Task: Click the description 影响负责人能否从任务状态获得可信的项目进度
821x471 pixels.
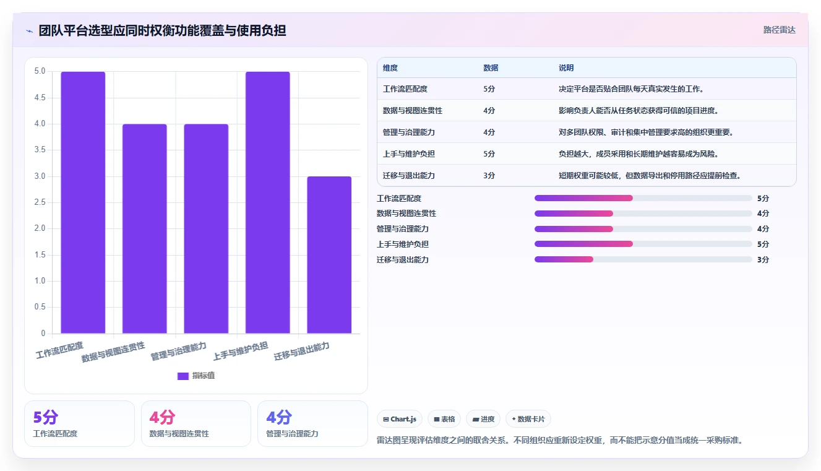Action: coord(639,111)
